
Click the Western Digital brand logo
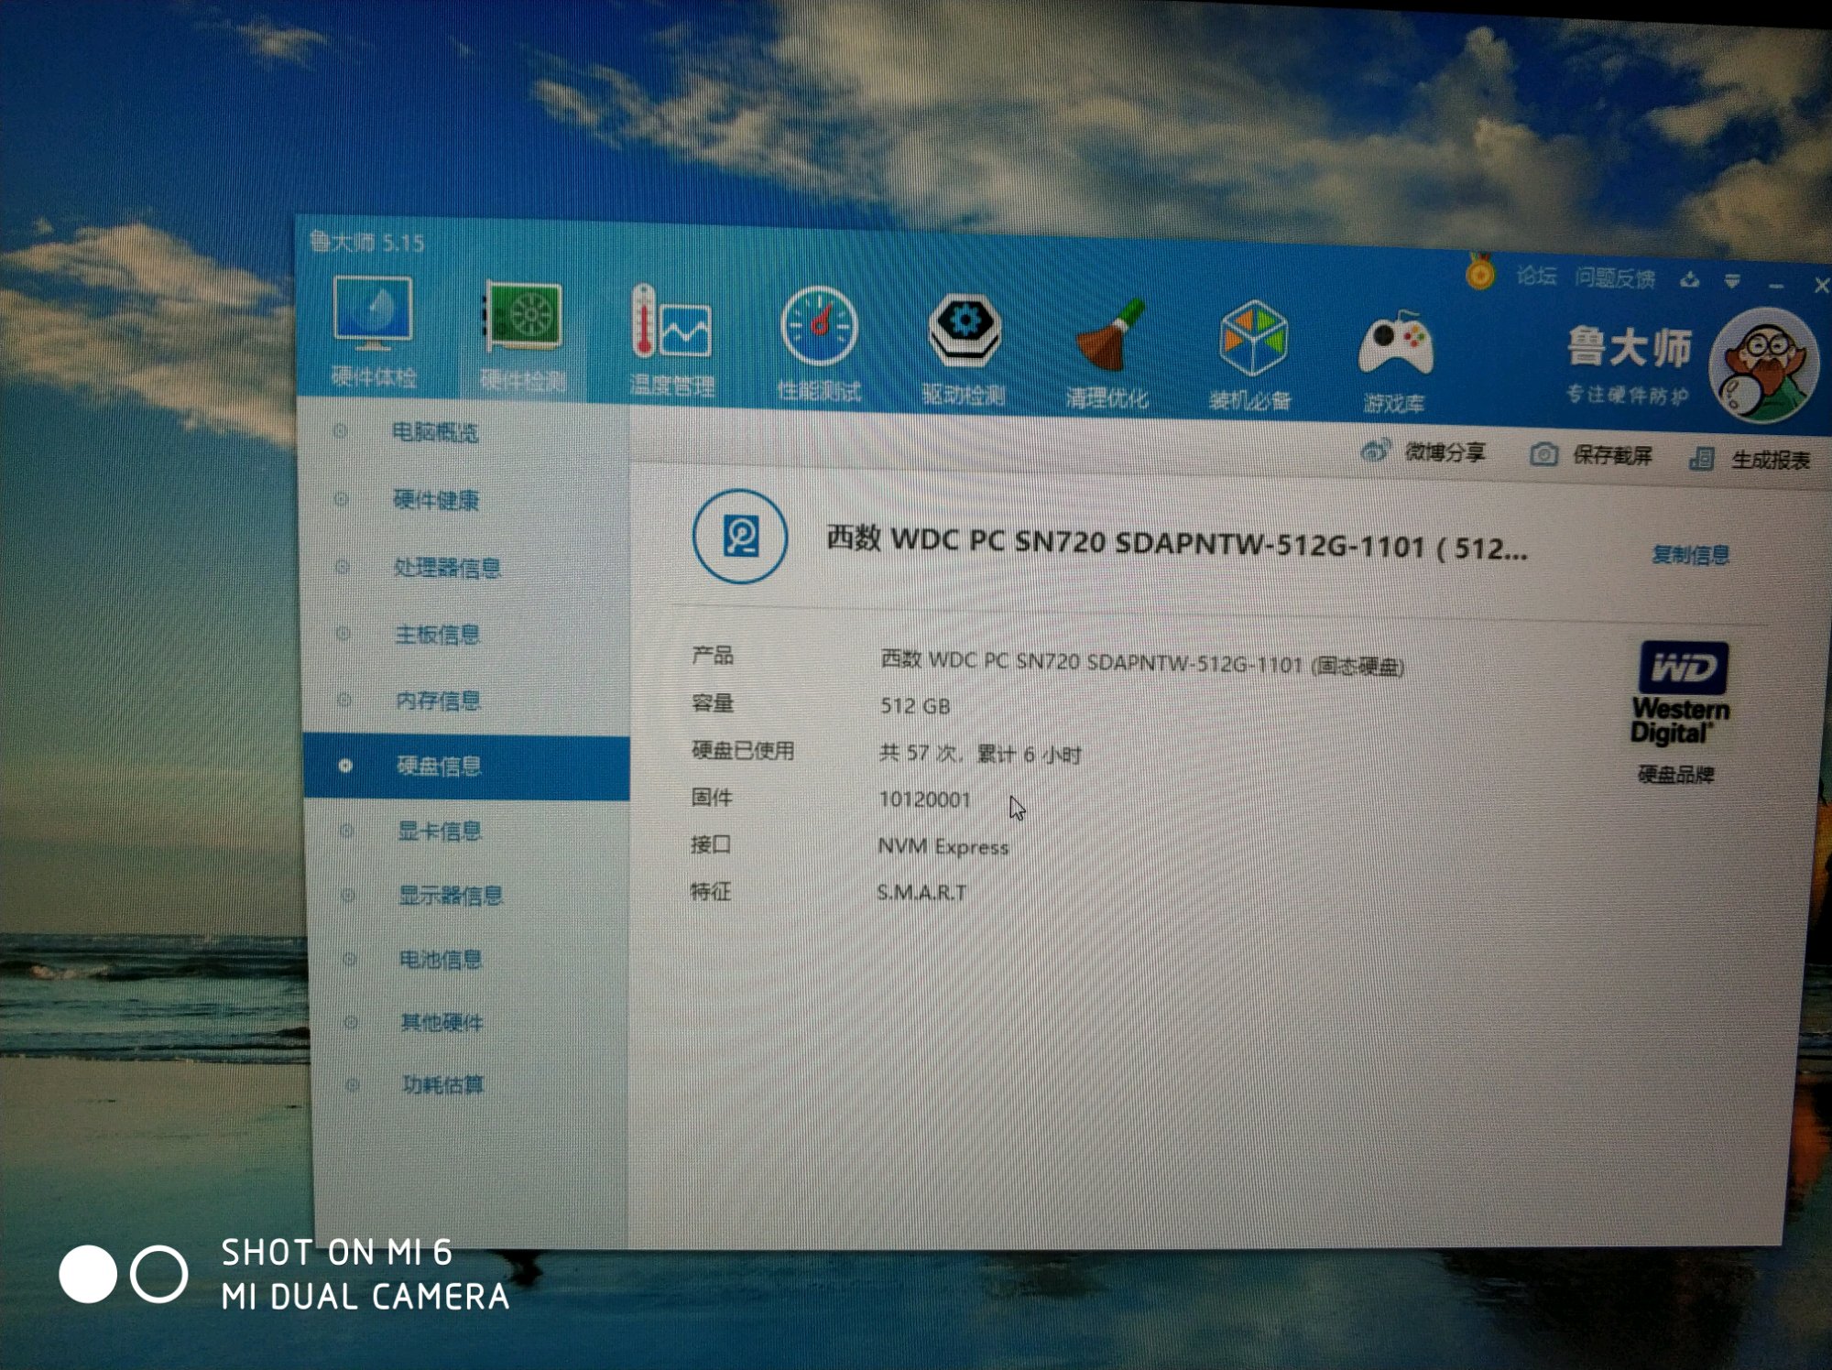click(1681, 694)
